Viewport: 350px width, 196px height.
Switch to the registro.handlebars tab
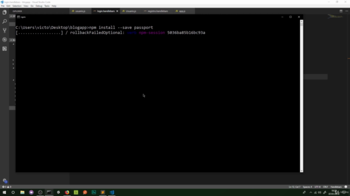click(157, 11)
